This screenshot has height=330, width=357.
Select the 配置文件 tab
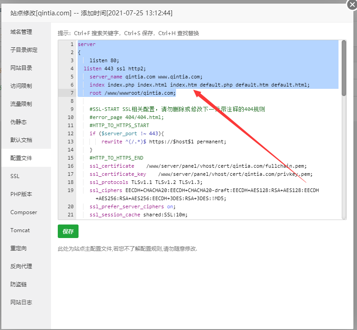click(21, 158)
